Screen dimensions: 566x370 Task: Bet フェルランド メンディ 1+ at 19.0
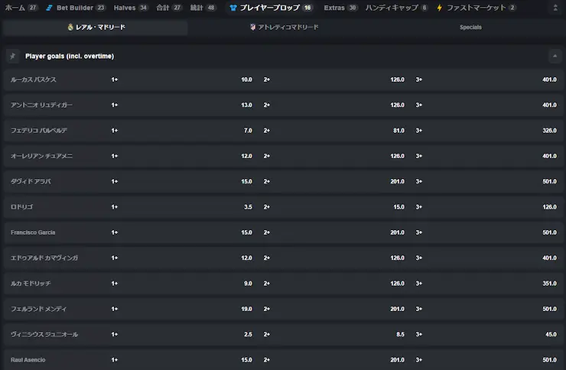[x=181, y=309]
